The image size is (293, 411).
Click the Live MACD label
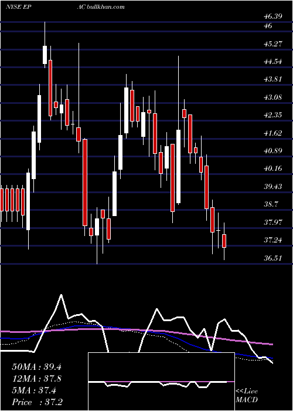click(247, 396)
